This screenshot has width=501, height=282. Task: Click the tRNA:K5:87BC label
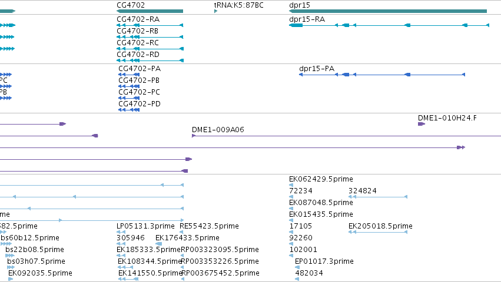(239, 5)
